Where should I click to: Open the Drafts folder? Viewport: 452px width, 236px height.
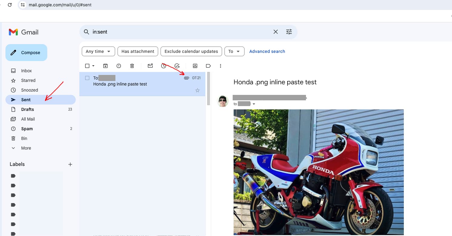point(28,109)
